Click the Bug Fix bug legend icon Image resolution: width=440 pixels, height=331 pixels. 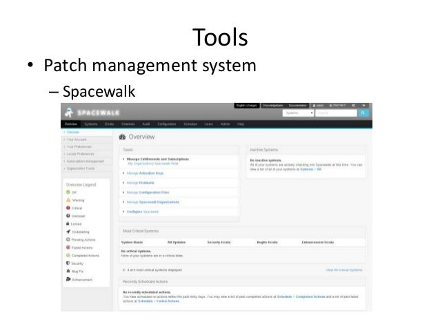coord(68,271)
